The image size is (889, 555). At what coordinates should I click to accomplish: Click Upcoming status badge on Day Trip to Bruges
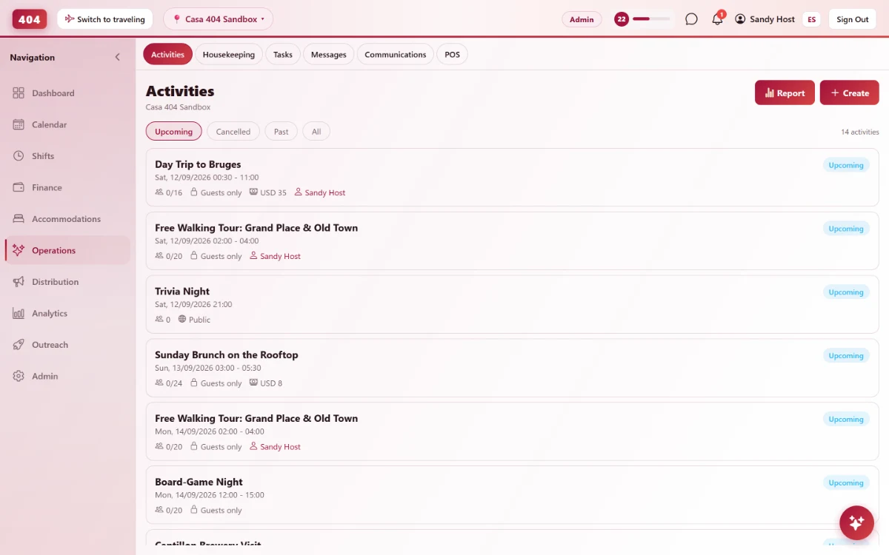pyautogui.click(x=846, y=165)
